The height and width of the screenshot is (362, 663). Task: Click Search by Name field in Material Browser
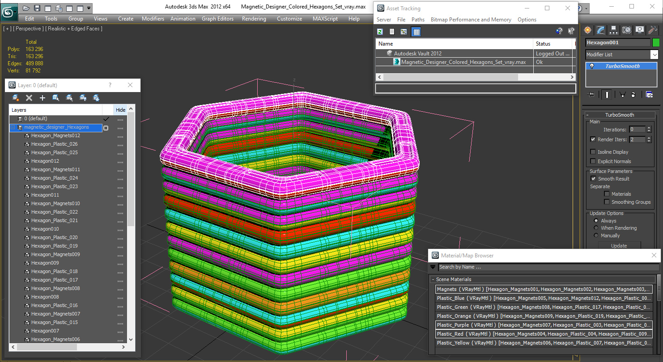tap(548, 267)
